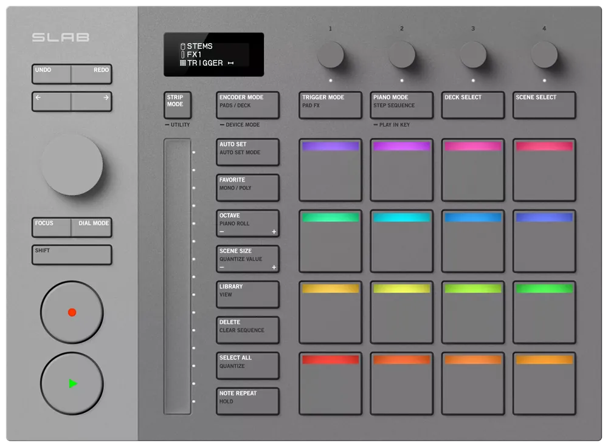Click the UNDO button
Image resolution: width=608 pixels, height=447 pixels.
click(52, 74)
